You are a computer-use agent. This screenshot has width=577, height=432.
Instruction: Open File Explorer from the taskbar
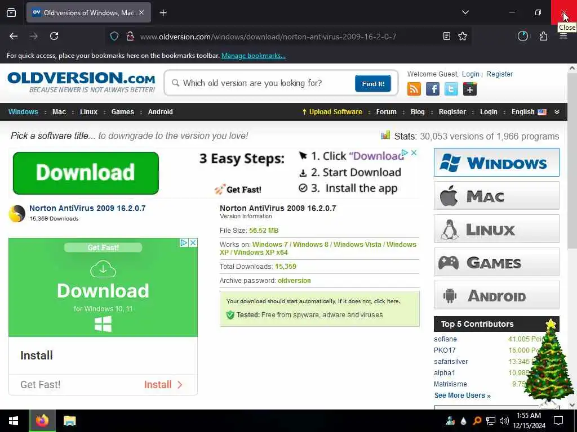point(69,421)
